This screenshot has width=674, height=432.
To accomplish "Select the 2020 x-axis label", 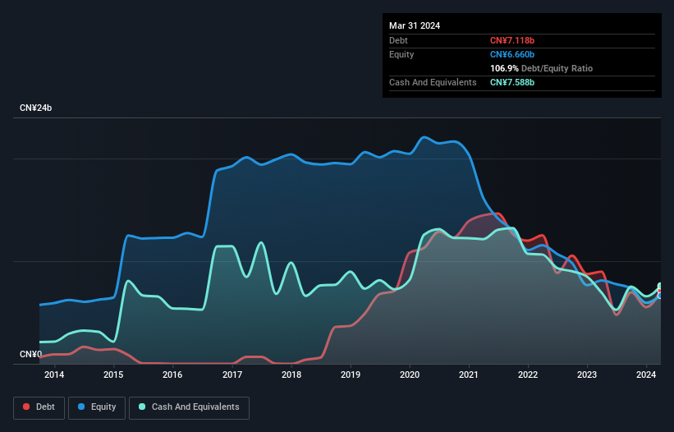I will click(x=410, y=375).
